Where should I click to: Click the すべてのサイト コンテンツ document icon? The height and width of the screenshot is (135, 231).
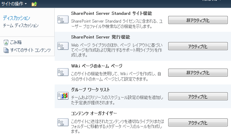point(6,50)
